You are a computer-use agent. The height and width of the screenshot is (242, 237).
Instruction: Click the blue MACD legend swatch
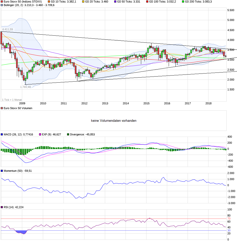click(2, 135)
